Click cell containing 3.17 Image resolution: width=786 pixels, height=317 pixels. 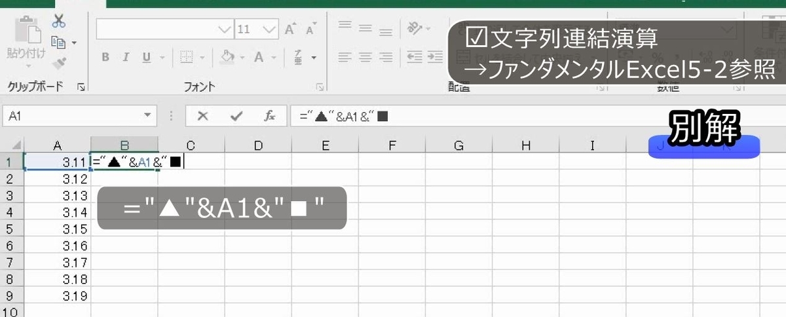(x=57, y=263)
